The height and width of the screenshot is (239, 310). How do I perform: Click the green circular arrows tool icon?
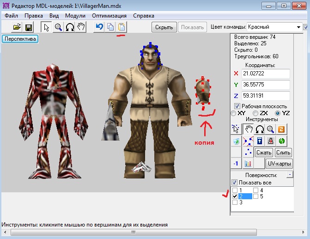pos(281,141)
